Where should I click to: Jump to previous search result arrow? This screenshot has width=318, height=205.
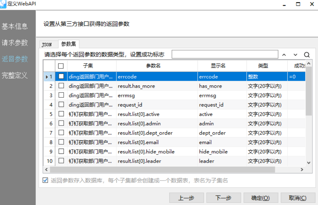(x=284, y=55)
